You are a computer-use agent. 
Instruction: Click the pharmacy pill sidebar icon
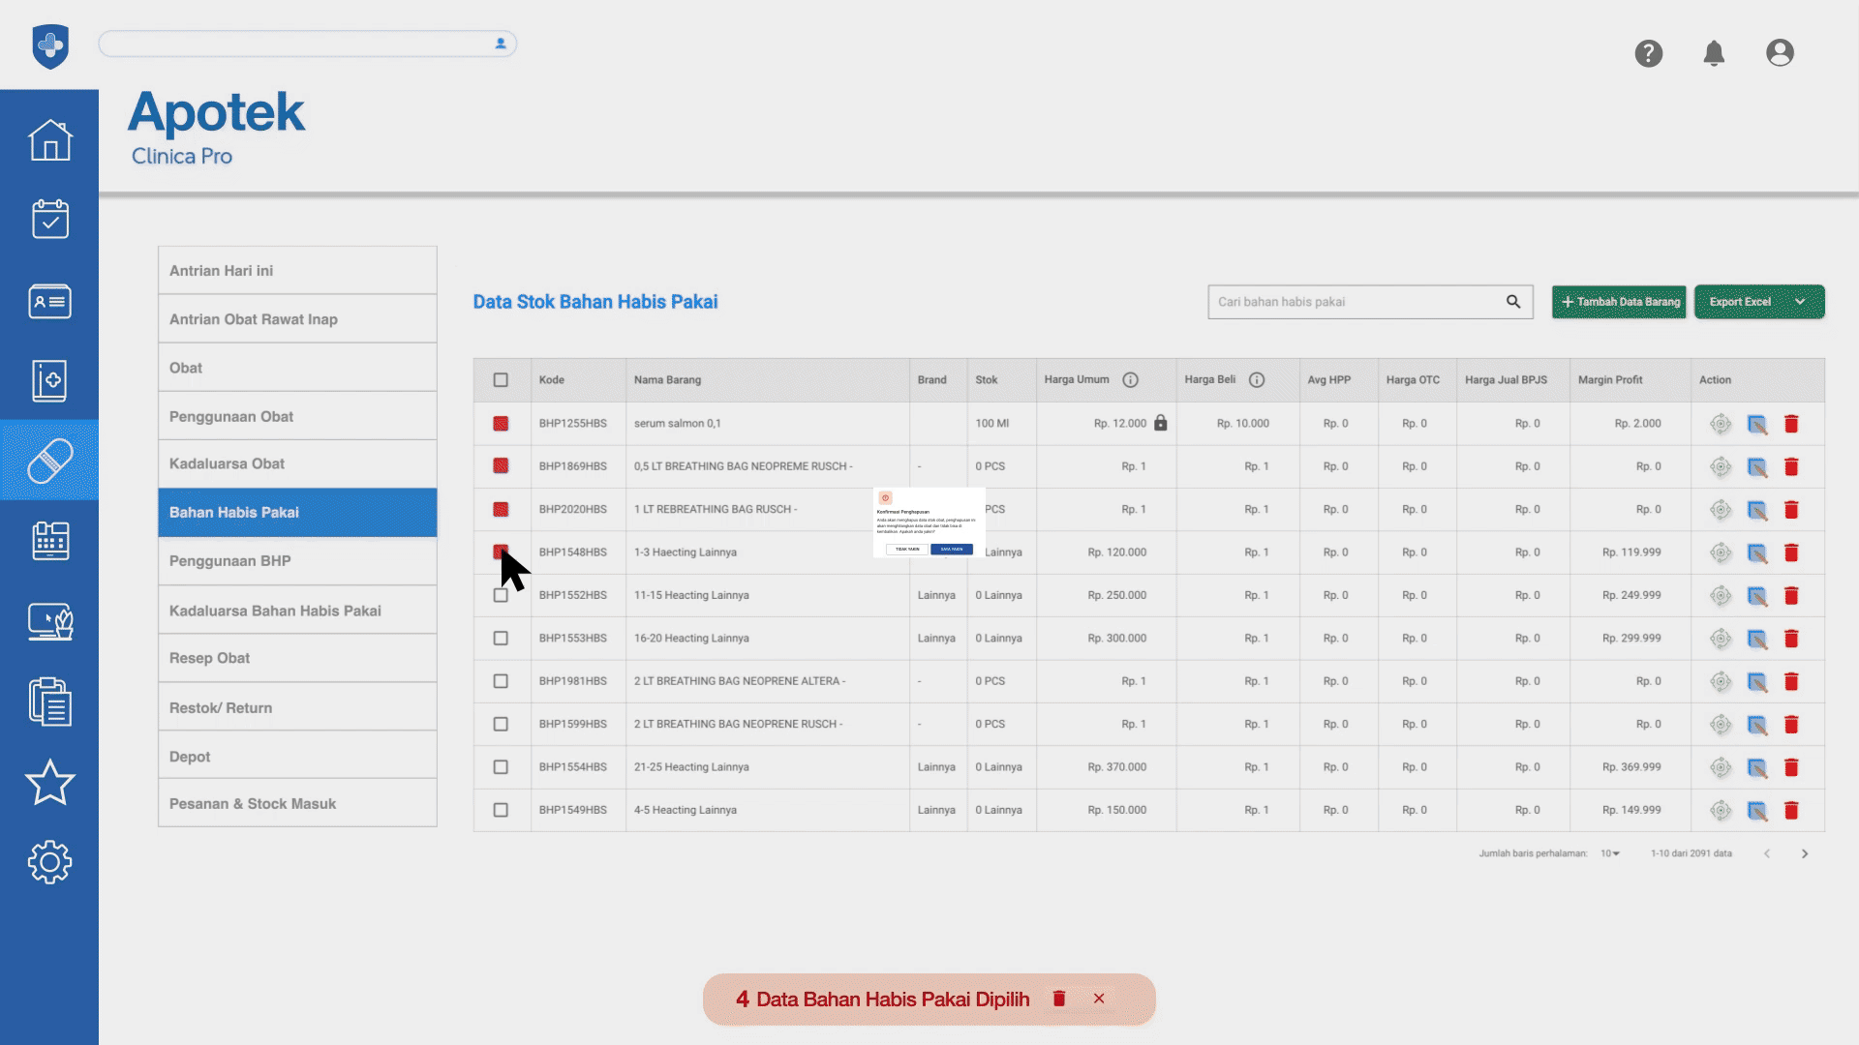point(49,461)
